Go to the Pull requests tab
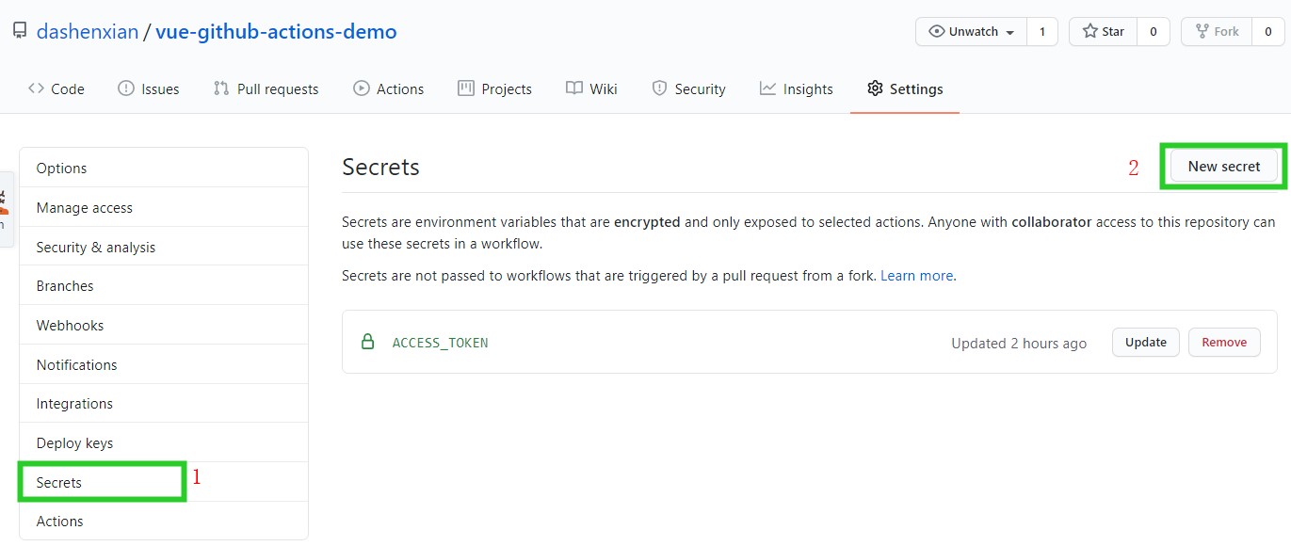The image size is (1291, 546). tap(266, 88)
